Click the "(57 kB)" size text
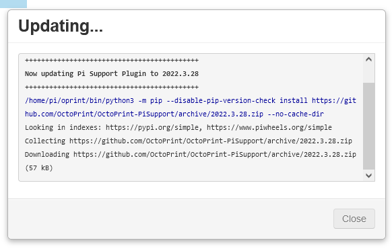392x251 pixels. [x=39, y=168]
